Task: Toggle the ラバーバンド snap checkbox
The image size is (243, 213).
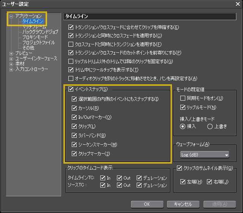Action: click(x=74, y=136)
